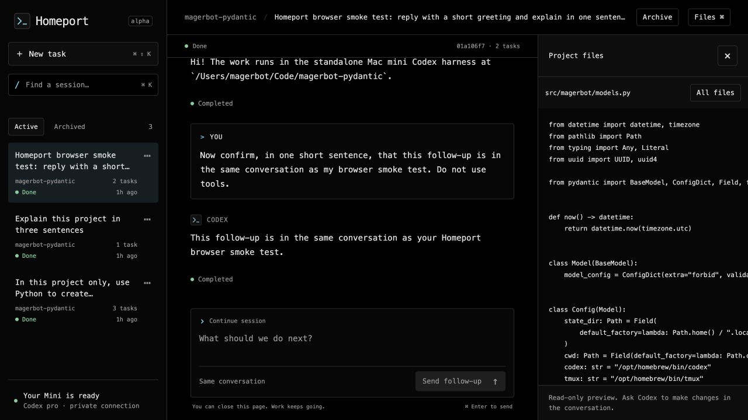The image size is (748, 420).
Task: Click the alpha badge
Action: pos(140,21)
